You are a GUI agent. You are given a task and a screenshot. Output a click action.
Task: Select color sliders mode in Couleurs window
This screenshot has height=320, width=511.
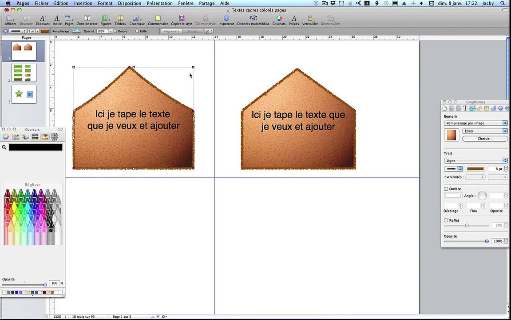pyautogui.click(x=16, y=137)
